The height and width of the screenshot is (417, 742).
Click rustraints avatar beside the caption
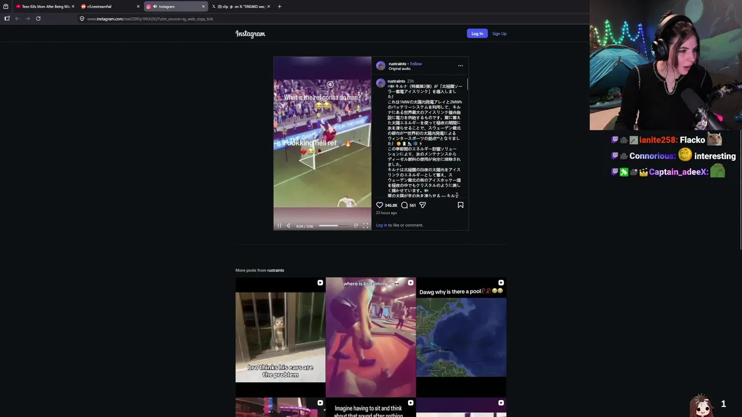coord(381,83)
